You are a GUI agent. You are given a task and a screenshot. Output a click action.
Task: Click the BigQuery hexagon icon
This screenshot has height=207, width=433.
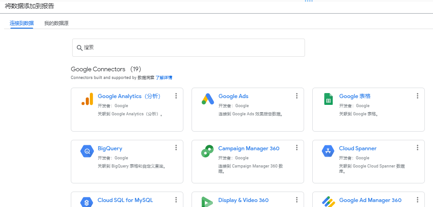[x=87, y=151]
